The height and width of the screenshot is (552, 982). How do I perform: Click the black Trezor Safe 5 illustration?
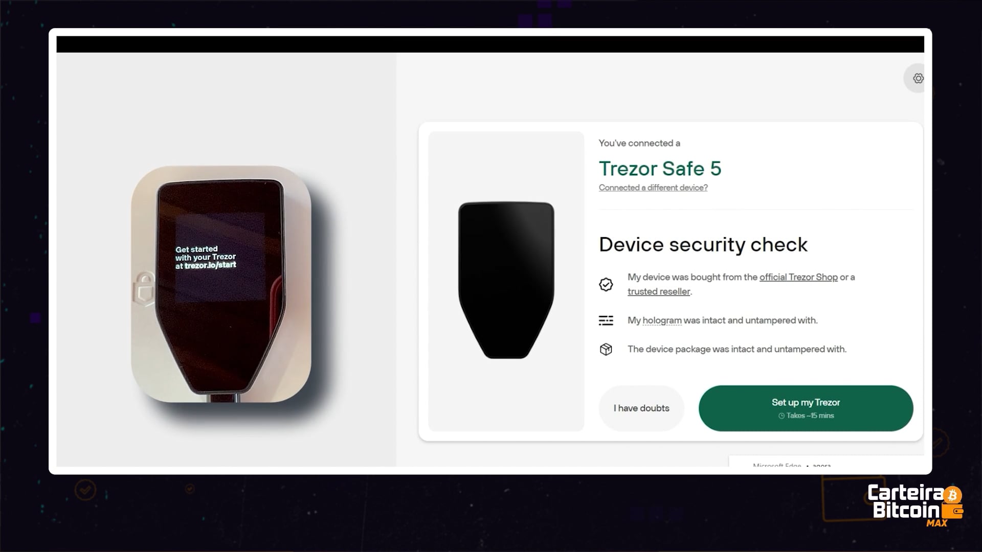(506, 280)
